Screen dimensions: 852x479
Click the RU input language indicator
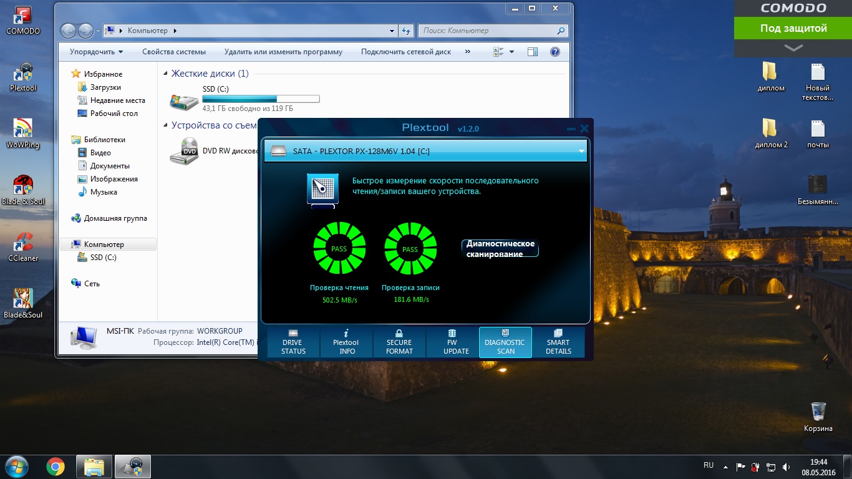click(709, 465)
